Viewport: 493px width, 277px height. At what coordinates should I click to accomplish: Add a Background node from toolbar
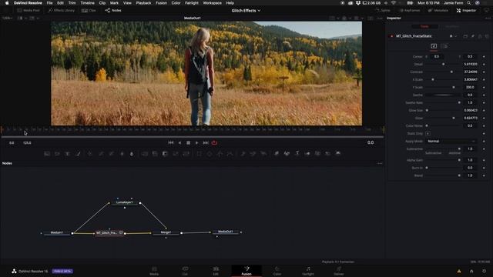pyautogui.click(x=47, y=154)
